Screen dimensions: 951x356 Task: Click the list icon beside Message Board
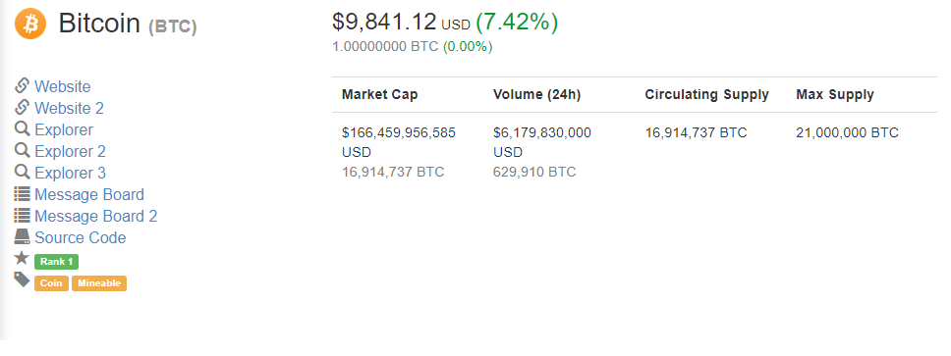(23, 194)
